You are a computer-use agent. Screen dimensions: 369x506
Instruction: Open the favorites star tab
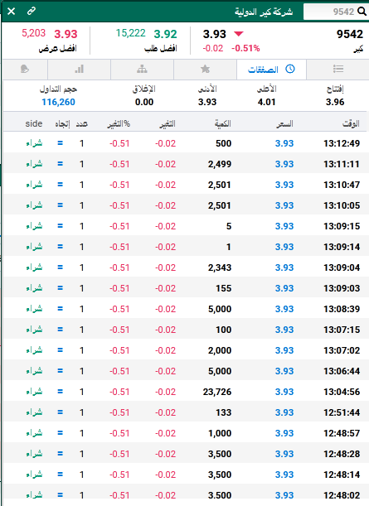[x=205, y=69]
